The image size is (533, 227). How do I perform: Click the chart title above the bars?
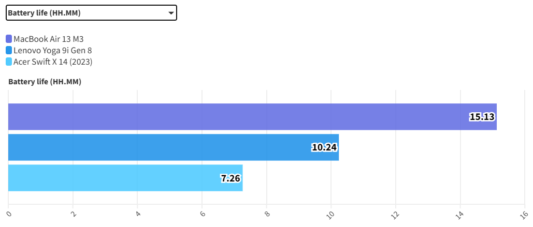pyautogui.click(x=45, y=82)
